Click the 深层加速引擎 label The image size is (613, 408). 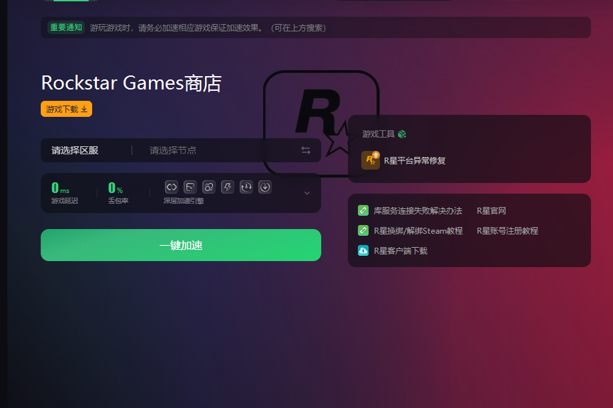coord(184,201)
